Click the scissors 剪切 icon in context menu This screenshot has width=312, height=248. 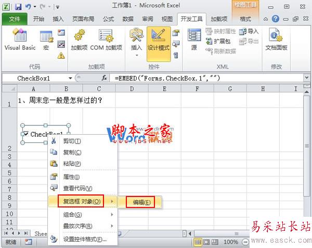54,141
